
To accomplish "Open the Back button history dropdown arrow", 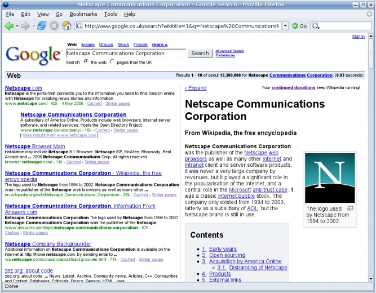I will [17, 26].
